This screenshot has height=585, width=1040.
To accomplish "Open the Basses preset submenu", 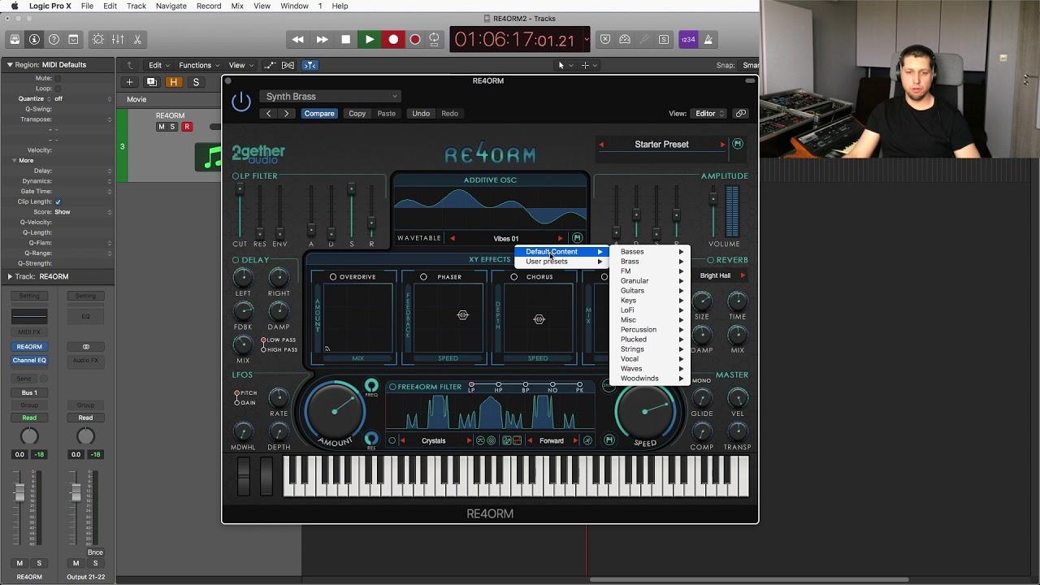I will coord(650,252).
